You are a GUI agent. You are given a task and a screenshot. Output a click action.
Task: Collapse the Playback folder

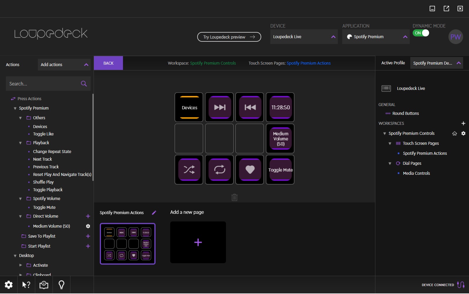pos(20,143)
